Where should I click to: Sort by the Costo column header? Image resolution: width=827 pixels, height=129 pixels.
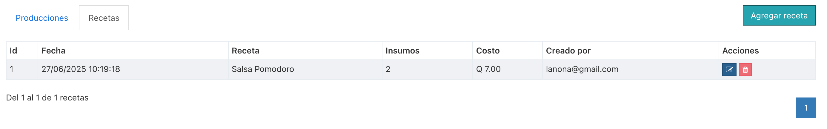click(508, 51)
